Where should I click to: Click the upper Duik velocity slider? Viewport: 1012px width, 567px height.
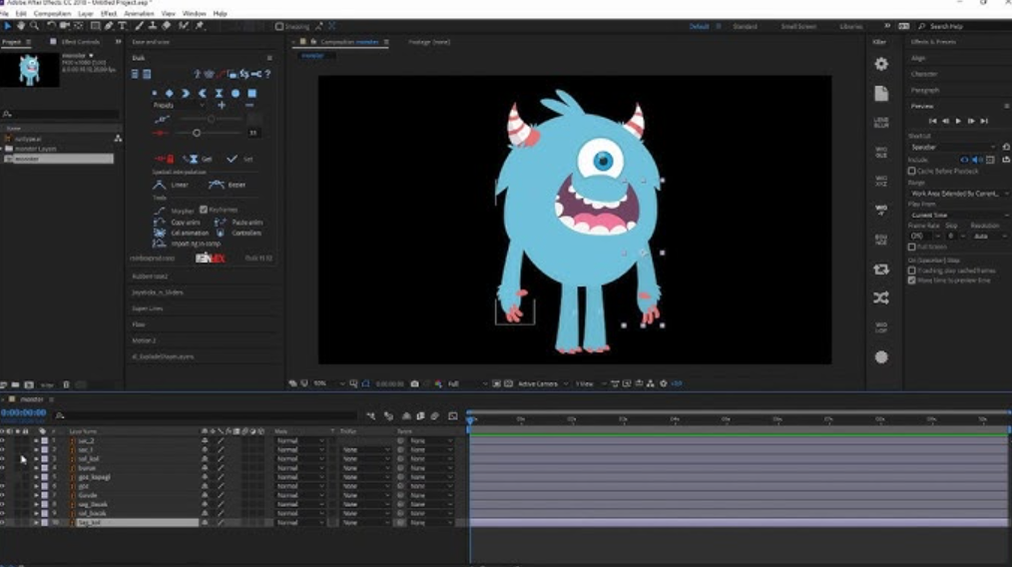211,119
